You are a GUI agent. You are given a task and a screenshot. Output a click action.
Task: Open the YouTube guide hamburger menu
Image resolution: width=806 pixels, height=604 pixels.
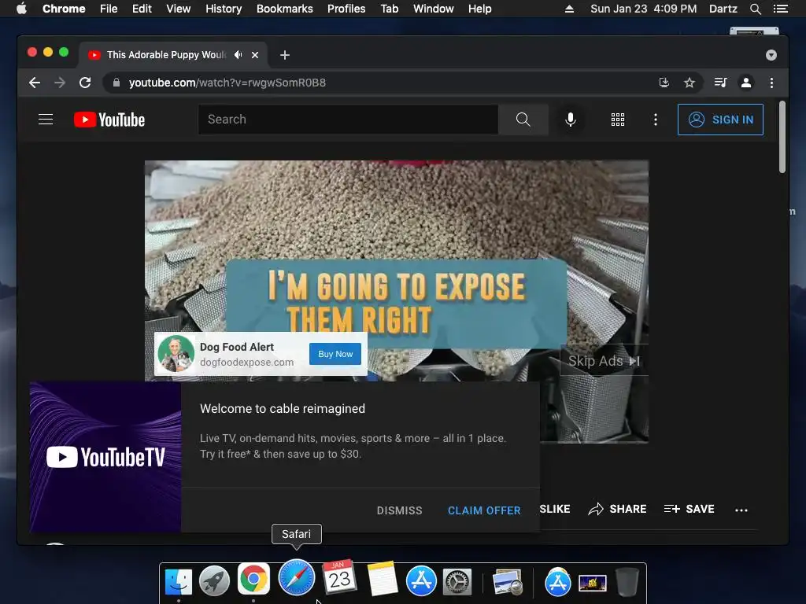click(x=46, y=120)
